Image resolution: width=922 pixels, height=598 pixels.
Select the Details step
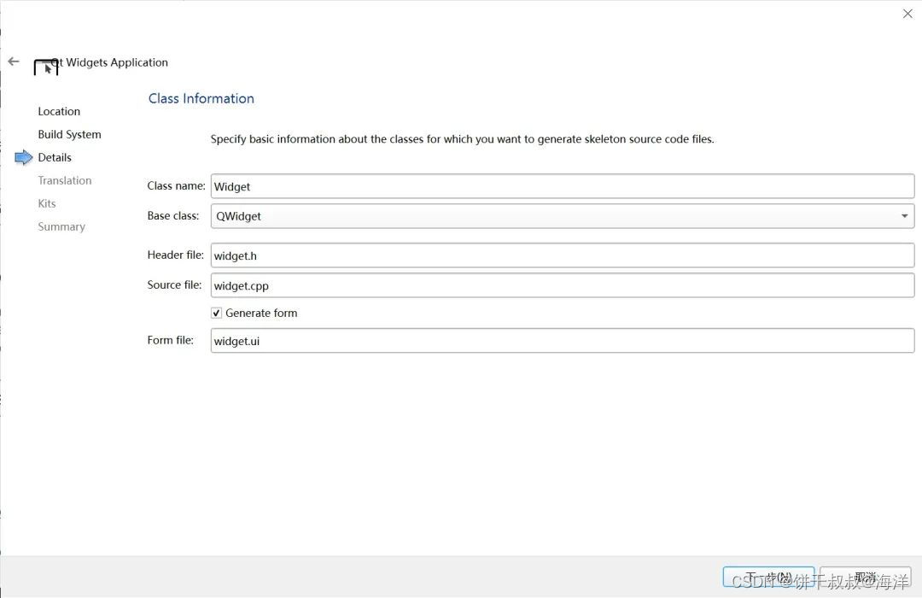(54, 157)
